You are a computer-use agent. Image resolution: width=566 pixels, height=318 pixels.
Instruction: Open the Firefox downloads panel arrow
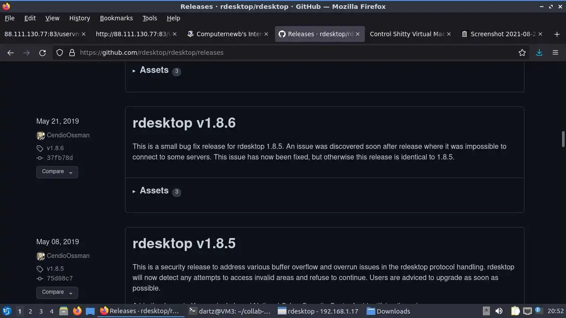point(539,53)
